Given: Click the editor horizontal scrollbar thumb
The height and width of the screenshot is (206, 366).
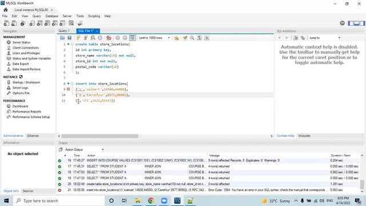Looking at the screenshot, I should [100, 136].
